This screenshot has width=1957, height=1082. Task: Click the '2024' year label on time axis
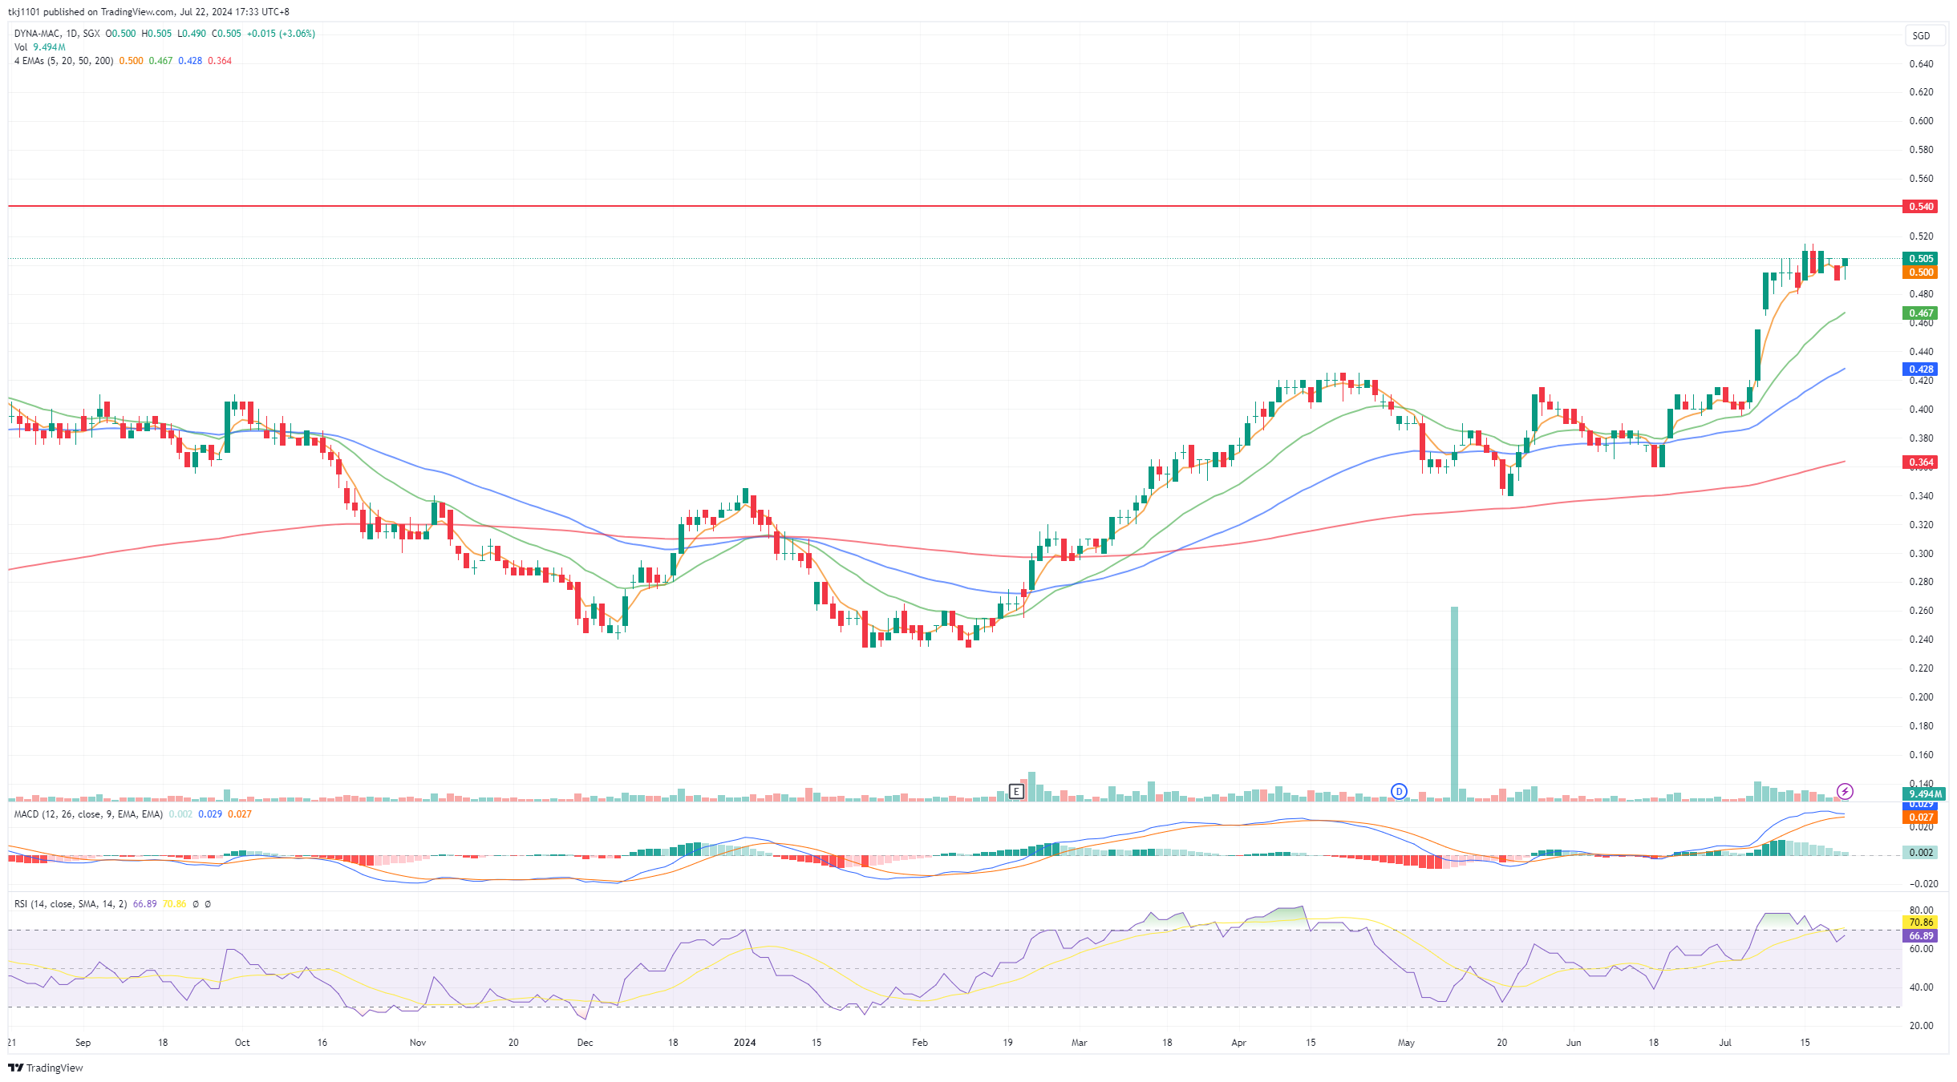(x=745, y=1043)
